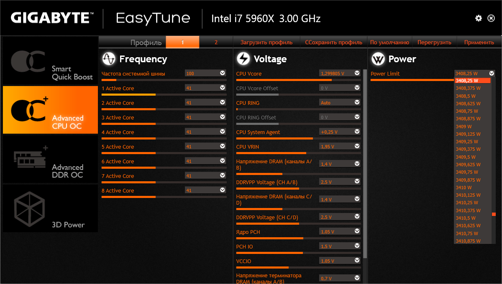Click Напряжение DRAM (каналы C/D) 1,4 V dropdown

(x=340, y=200)
